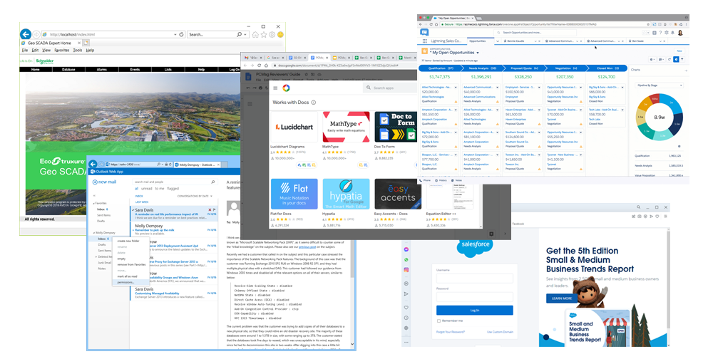The image size is (713, 364).
Task: Open the hamburger menu in Google add-ons dialog
Action: pos(275,88)
